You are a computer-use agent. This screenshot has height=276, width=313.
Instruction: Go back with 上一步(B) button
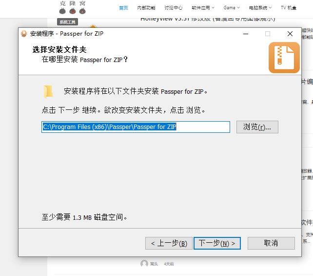click(x=169, y=243)
